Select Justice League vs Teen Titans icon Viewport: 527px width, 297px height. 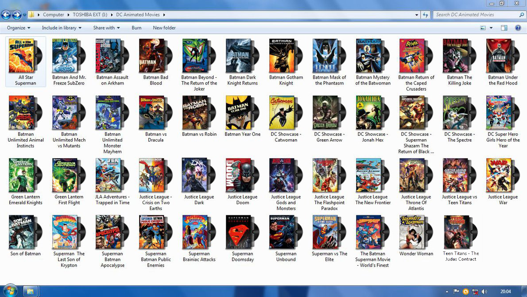tap(459, 175)
